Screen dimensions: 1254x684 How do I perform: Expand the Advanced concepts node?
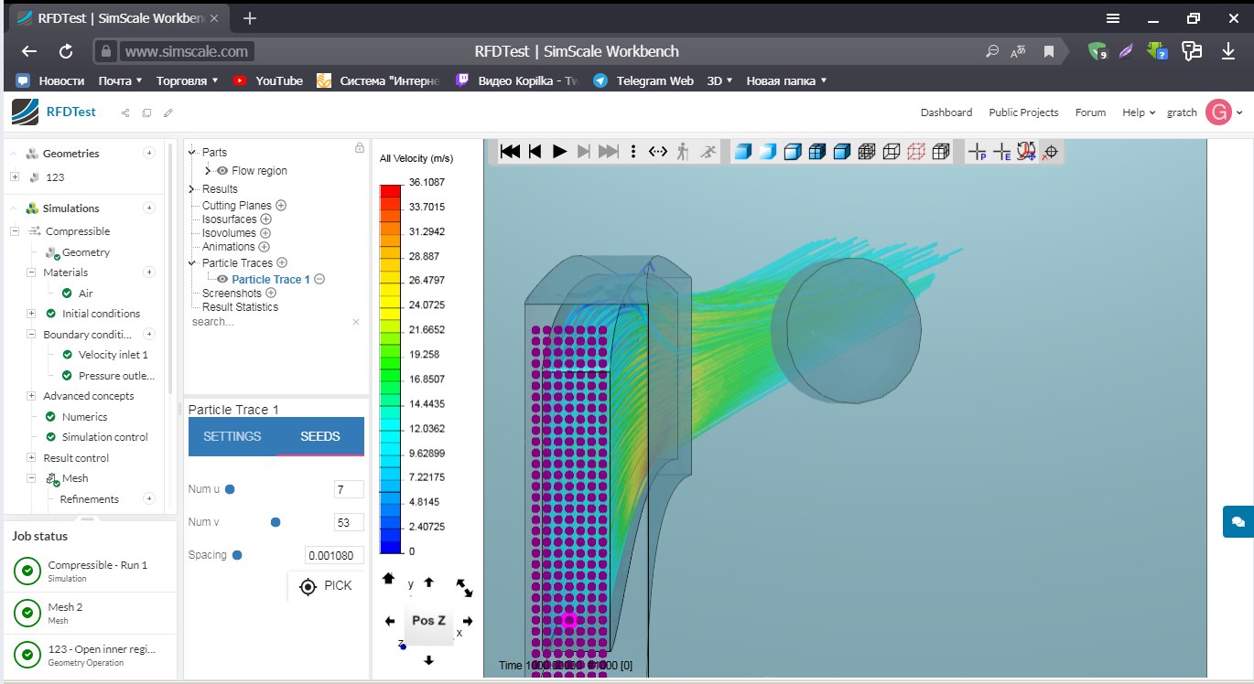[x=31, y=396]
